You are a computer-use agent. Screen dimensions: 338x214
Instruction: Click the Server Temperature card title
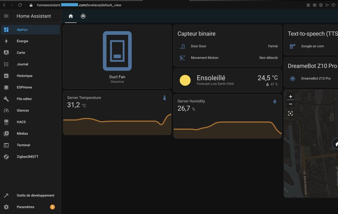[x=84, y=98]
